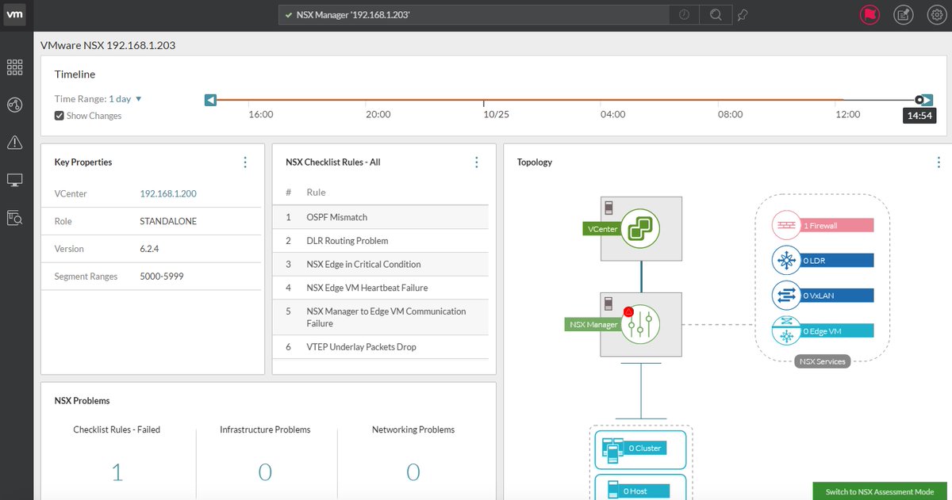Click the 0 LDR label

[x=838, y=261]
